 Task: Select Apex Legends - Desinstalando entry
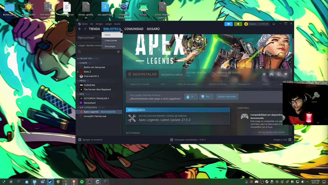coord(99,112)
